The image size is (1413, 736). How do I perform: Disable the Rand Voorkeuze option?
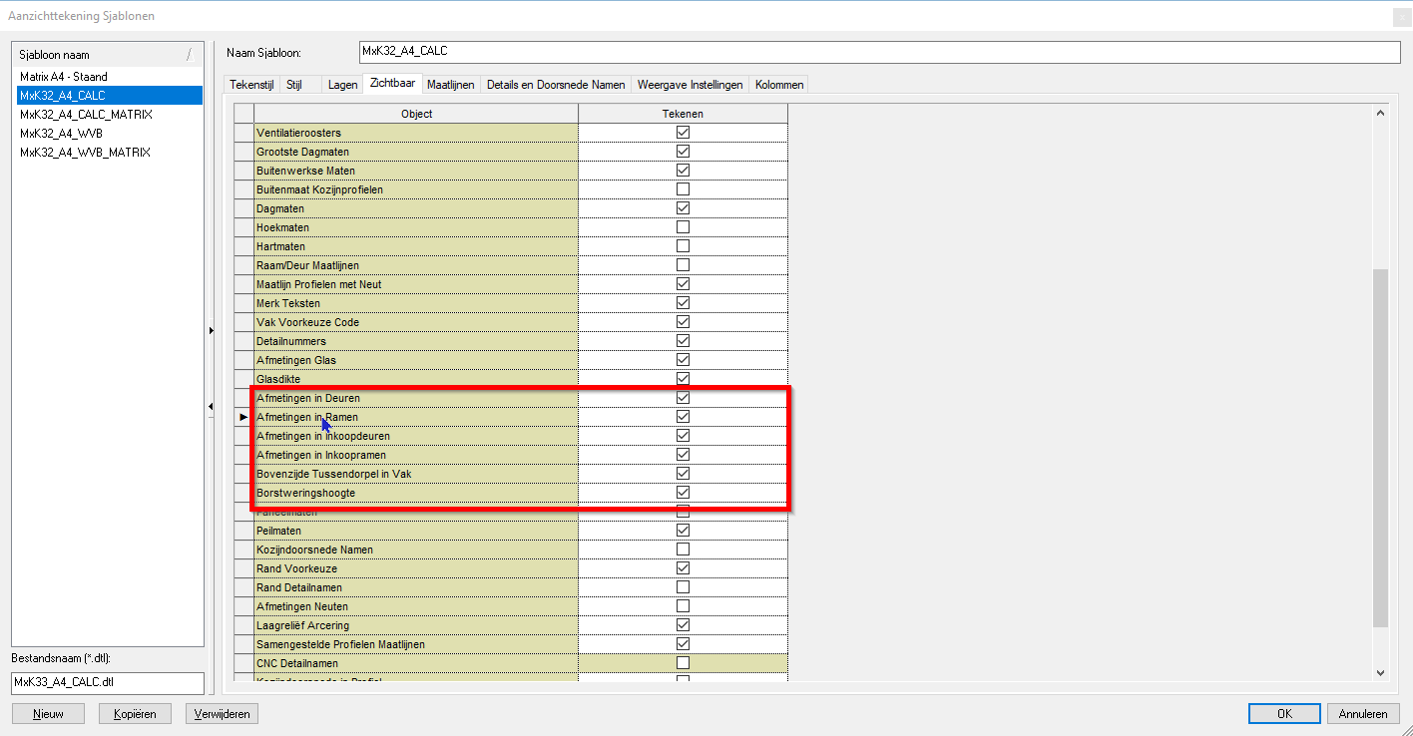point(683,567)
